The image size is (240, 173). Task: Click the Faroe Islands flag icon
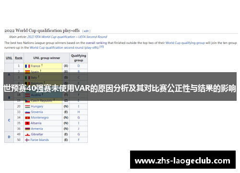click(27, 140)
